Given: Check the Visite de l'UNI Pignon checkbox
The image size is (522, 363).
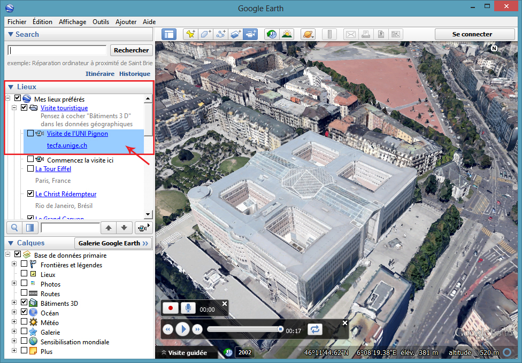Looking at the screenshot, I should pos(30,133).
